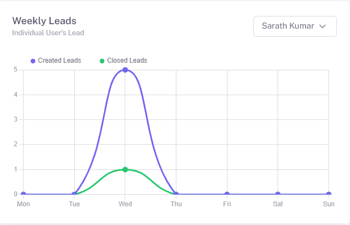350x225 pixels.
Task: Click the purple Created Leads legend dot
Action: tap(33, 61)
